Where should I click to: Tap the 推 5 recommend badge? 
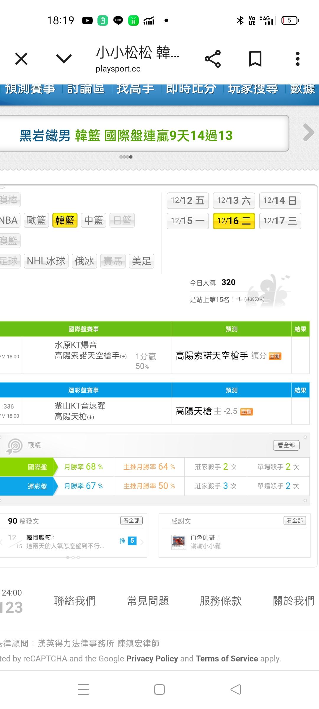click(128, 541)
